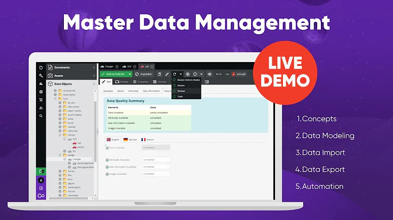Open the file menu icon in left sidebar
This screenshot has width=393, height=220.
click(x=41, y=68)
